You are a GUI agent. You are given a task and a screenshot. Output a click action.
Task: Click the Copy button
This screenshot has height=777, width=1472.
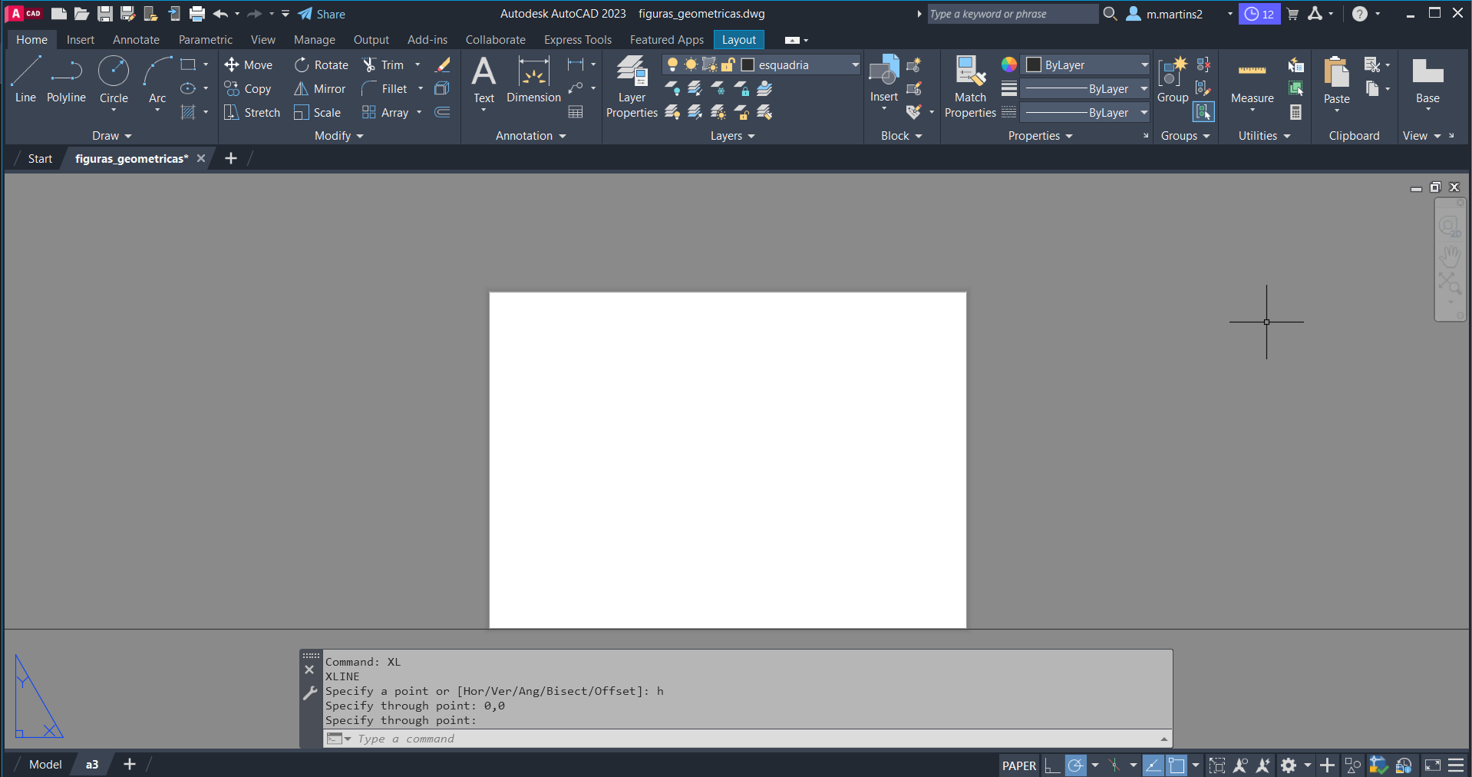(248, 88)
